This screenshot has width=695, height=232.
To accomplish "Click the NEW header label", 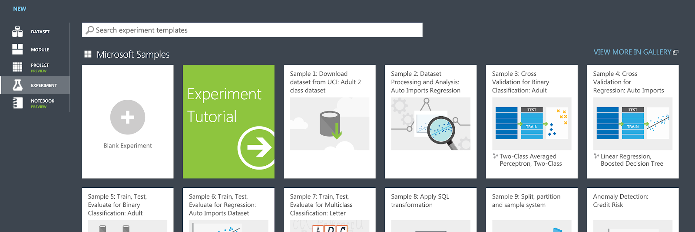I will pos(20,9).
